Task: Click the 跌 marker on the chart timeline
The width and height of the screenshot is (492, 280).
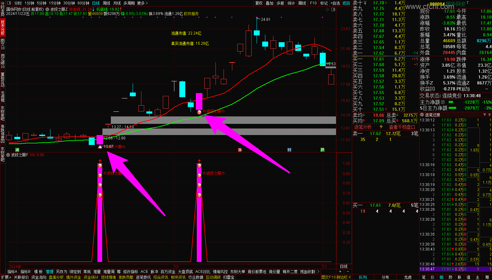Action: 322,150
